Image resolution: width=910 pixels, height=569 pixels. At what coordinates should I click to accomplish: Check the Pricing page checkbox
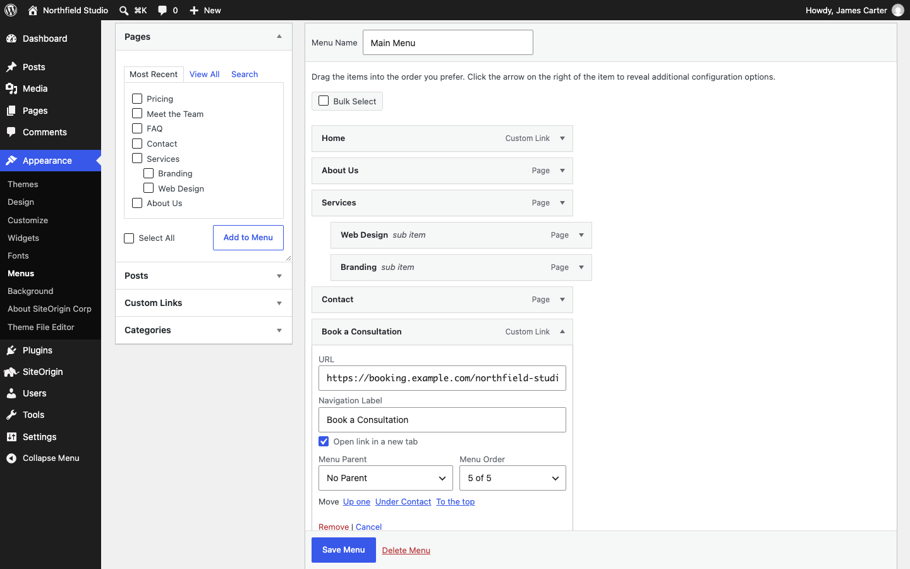pos(137,99)
